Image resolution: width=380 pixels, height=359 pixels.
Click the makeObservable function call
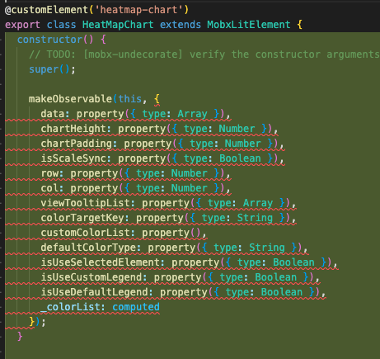tap(70, 99)
